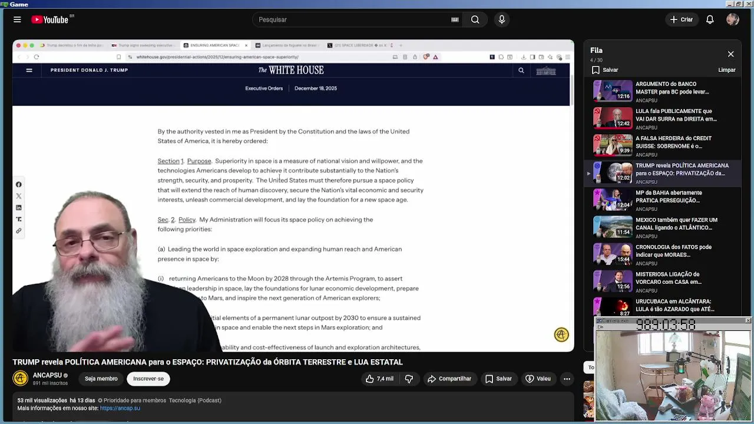Click the Seja membro button
Viewport: 754px width, 424px height.
click(101, 379)
